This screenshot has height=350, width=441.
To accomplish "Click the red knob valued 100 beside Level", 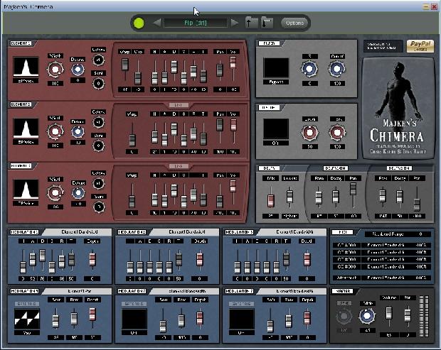I will pyautogui.click(x=337, y=133).
